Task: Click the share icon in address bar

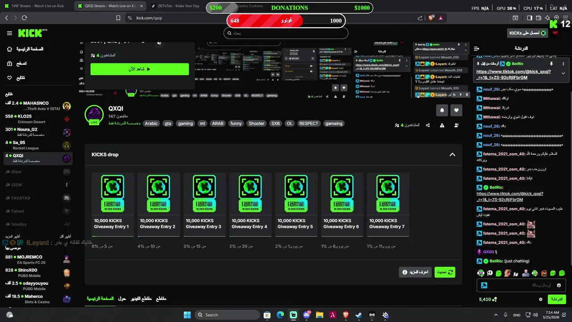Action: coord(420,18)
